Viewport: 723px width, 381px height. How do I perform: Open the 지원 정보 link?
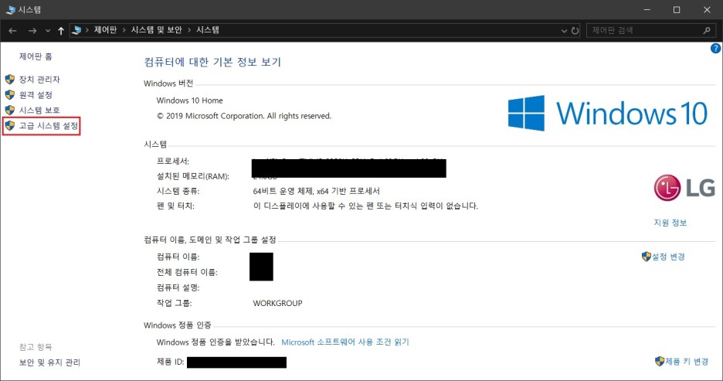670,223
